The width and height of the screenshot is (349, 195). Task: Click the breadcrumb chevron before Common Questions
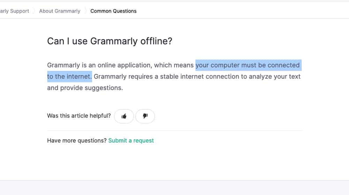(x=86, y=11)
